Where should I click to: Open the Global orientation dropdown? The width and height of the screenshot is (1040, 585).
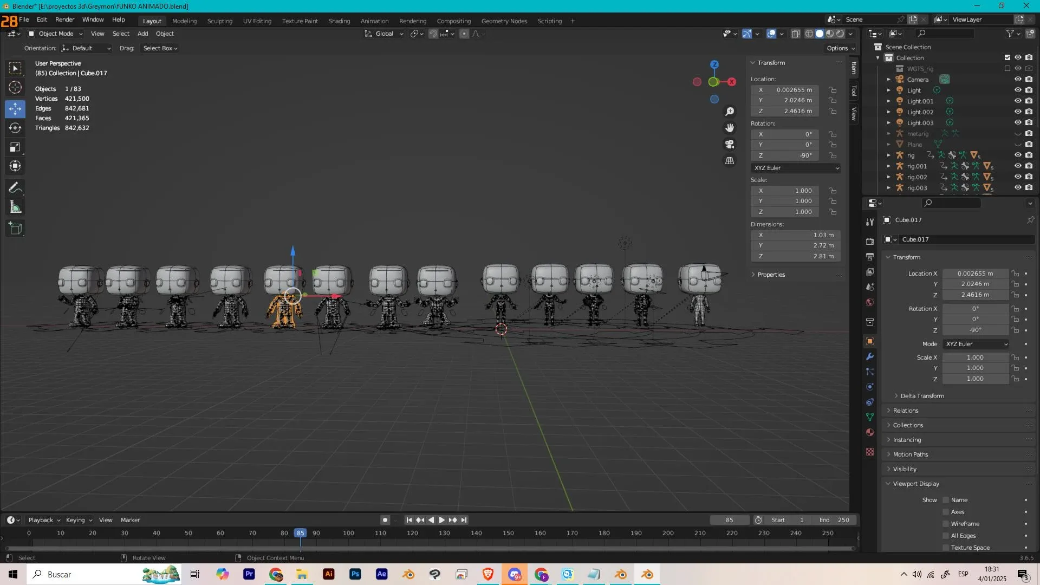point(384,34)
